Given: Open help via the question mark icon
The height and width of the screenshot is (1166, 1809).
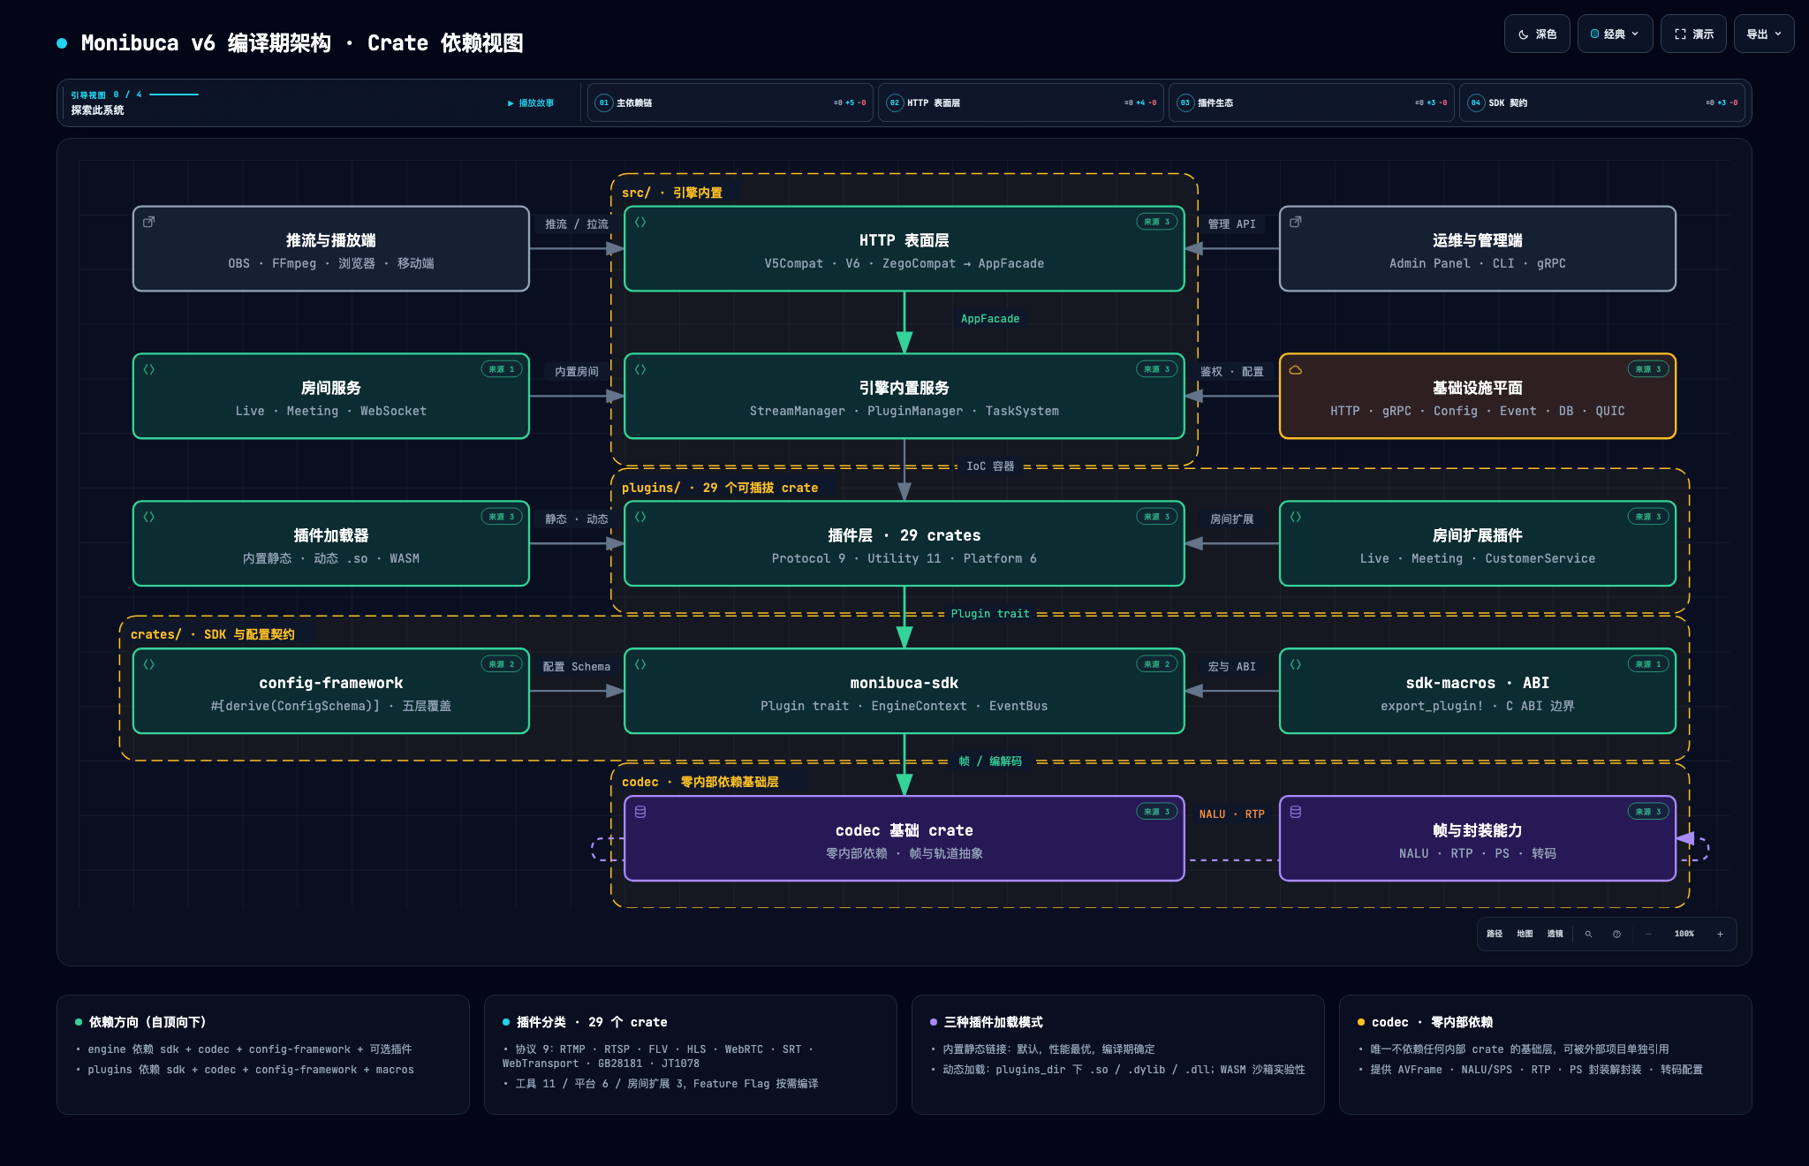Looking at the screenshot, I should 1616,934.
